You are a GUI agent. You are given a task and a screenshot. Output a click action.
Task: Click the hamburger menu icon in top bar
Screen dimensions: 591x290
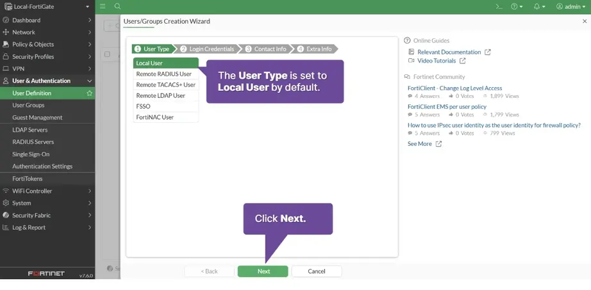[x=103, y=6]
